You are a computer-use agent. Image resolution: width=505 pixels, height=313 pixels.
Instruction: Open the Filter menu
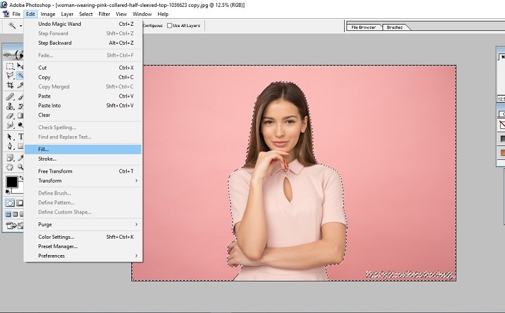click(x=104, y=14)
